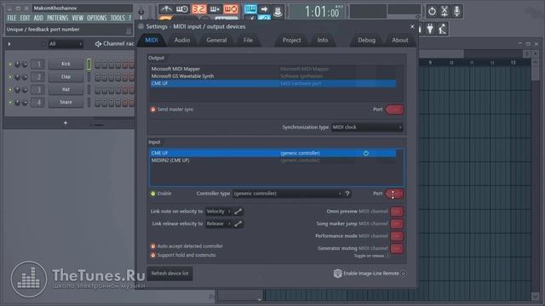Select the Snare channel button

click(x=66, y=102)
